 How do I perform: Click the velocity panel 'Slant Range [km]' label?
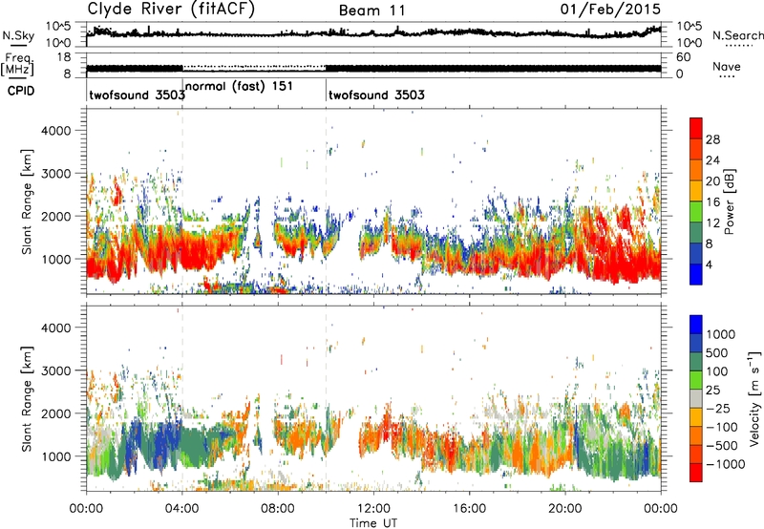(x=28, y=398)
